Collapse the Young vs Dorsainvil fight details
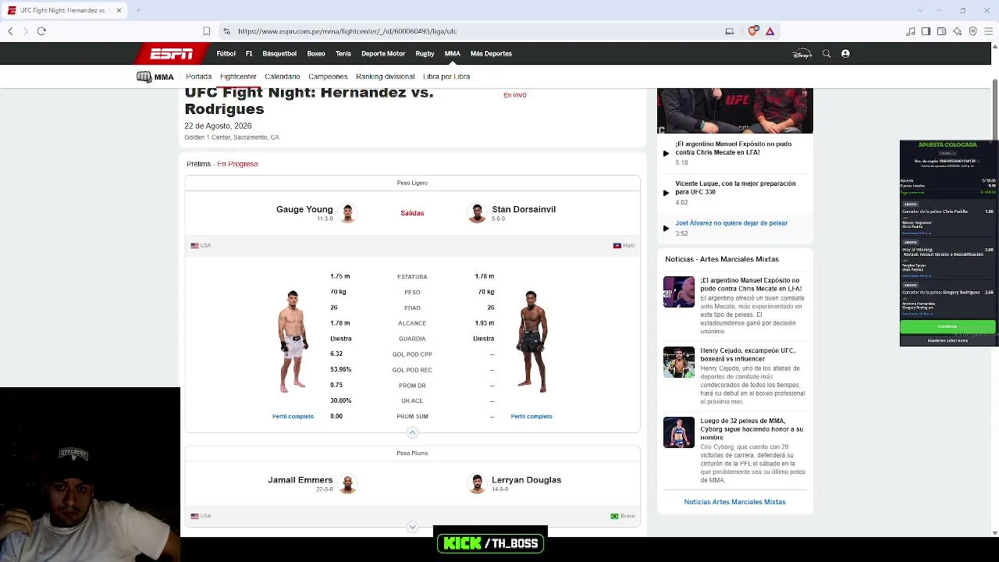999x562 pixels. (x=412, y=432)
